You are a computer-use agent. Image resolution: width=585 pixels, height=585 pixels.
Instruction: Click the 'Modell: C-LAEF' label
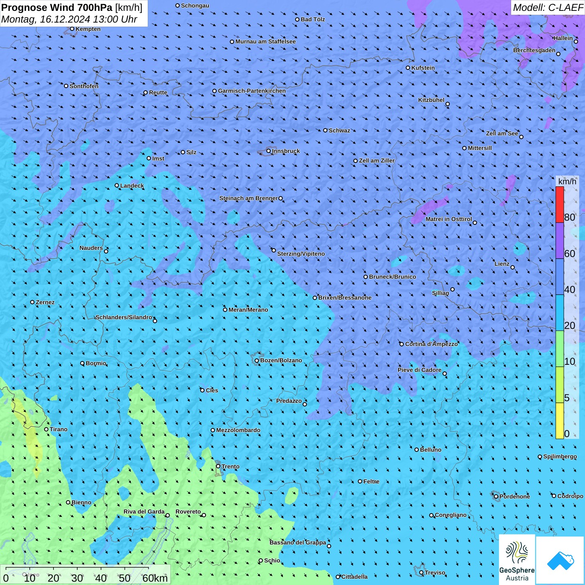[548, 8]
